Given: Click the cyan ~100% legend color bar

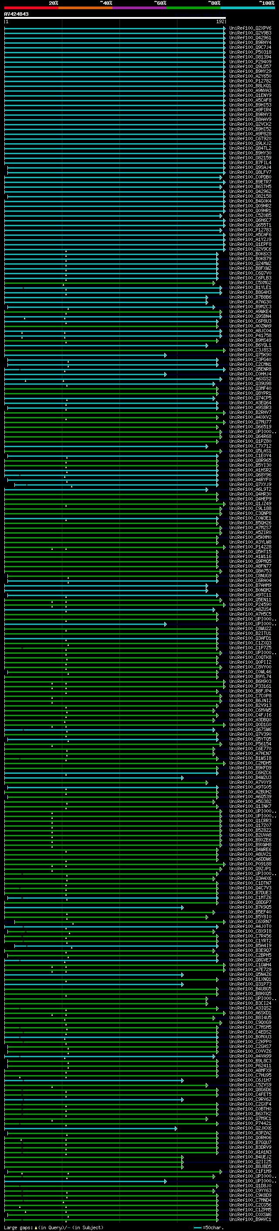Looking at the screenshot, I should point(248,8).
